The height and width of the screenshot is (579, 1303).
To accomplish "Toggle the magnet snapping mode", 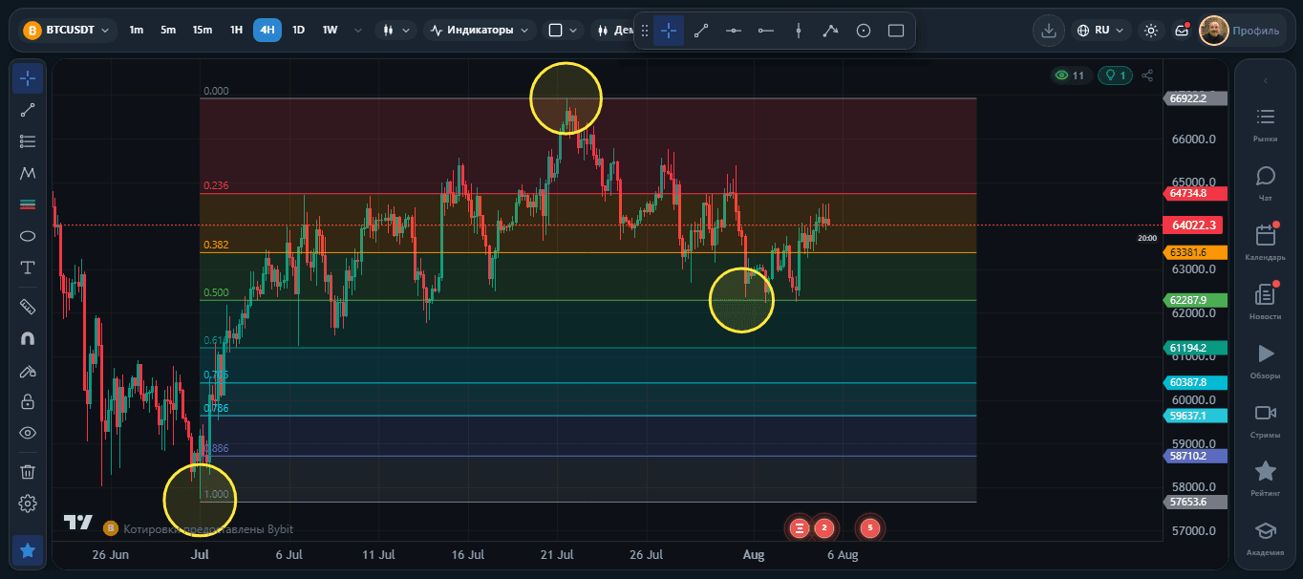I will tap(28, 338).
